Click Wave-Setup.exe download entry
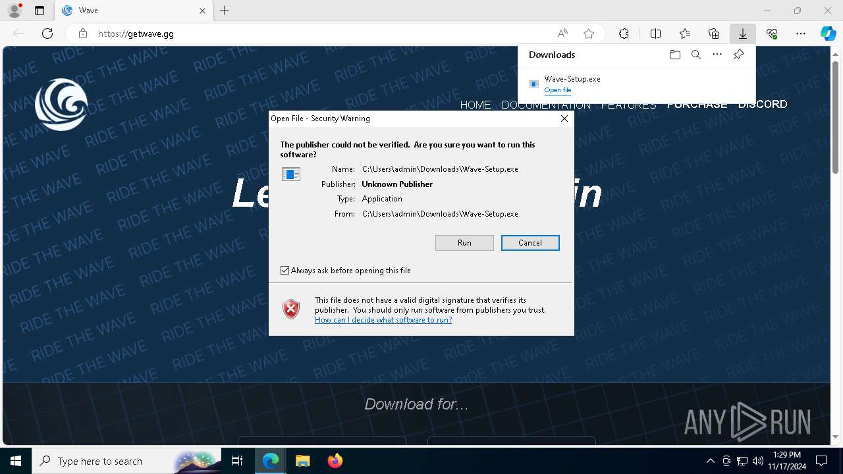 pyautogui.click(x=637, y=84)
